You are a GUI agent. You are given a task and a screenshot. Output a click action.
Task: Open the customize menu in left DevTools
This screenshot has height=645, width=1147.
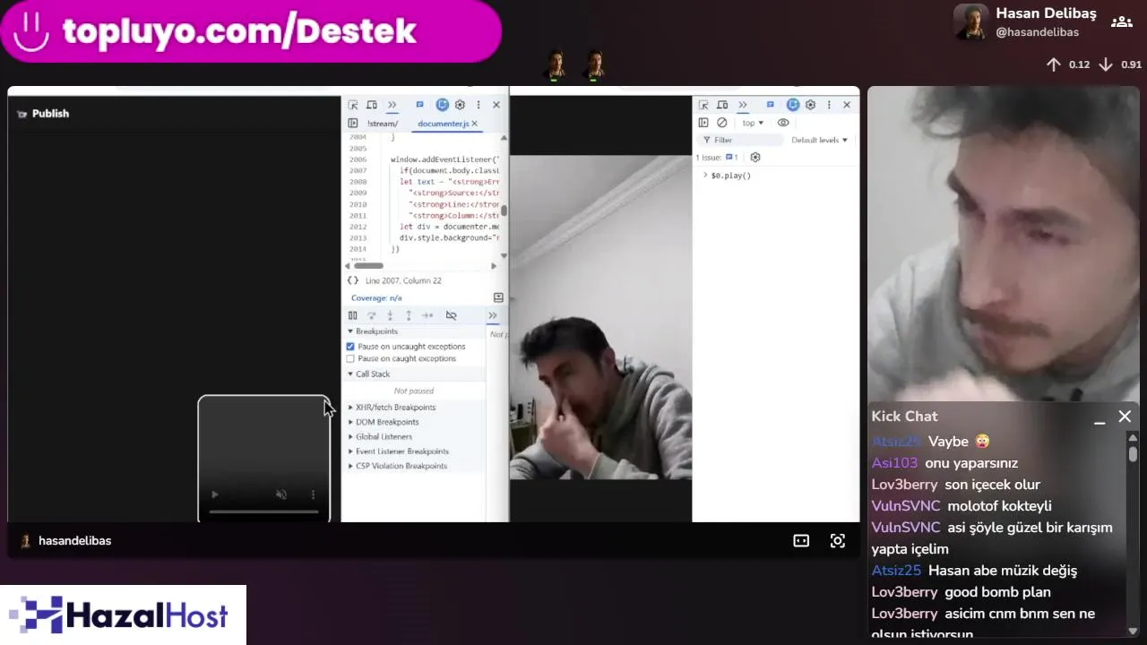pyautogui.click(x=479, y=105)
